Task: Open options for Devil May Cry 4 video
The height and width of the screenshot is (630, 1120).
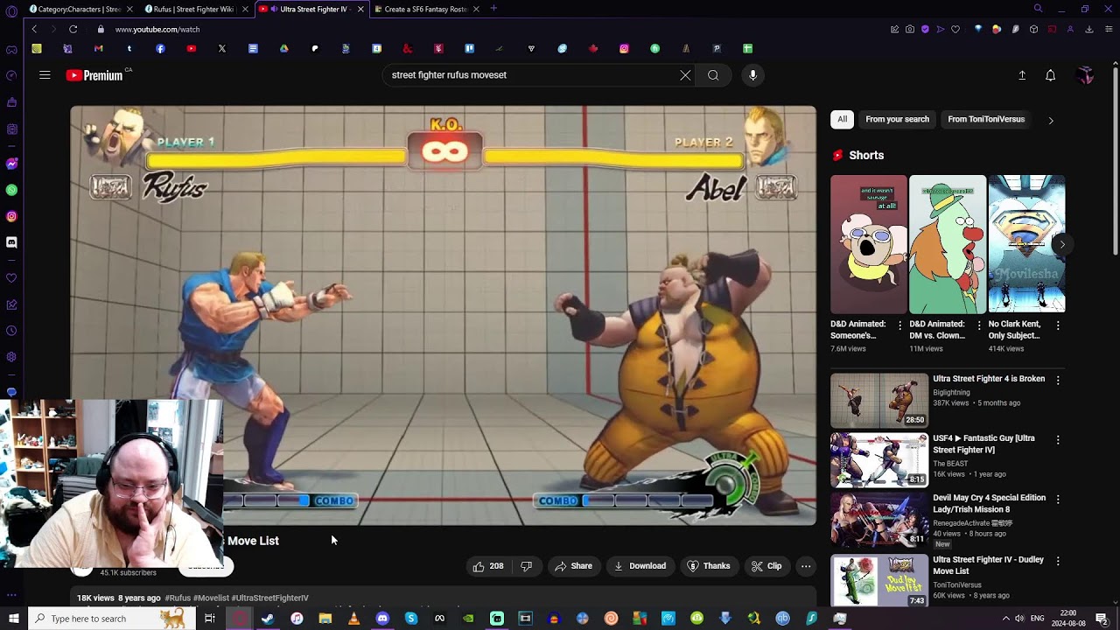Action: coord(1058,500)
